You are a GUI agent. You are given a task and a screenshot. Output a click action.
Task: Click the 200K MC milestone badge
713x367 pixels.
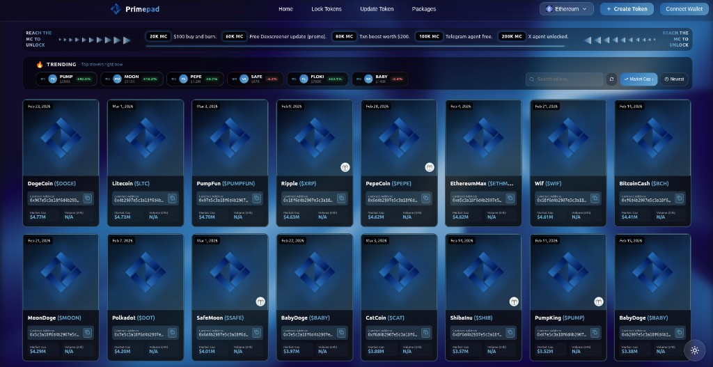512,36
